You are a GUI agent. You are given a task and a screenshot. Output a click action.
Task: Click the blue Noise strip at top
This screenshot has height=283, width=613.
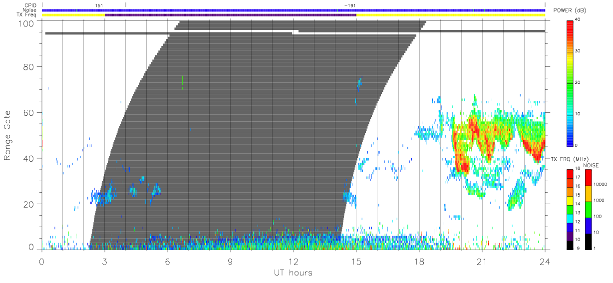(294, 10)
